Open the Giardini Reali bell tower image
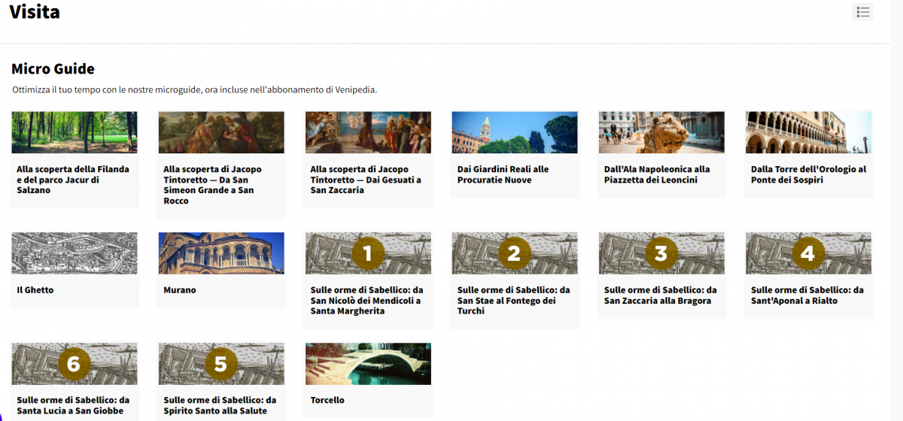The width and height of the screenshot is (903, 421). (515, 132)
